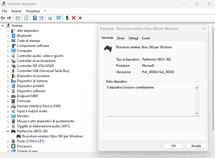This screenshot has width=215, height=158.
Task: Maximize the Gestione dispositivi window
Action: click(x=197, y=4)
